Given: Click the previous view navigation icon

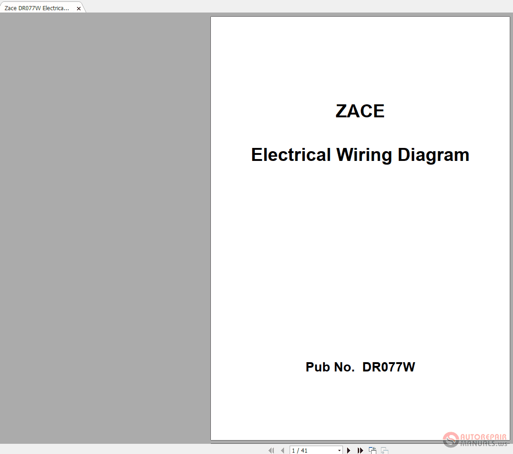Looking at the screenshot, I should tap(372, 450).
